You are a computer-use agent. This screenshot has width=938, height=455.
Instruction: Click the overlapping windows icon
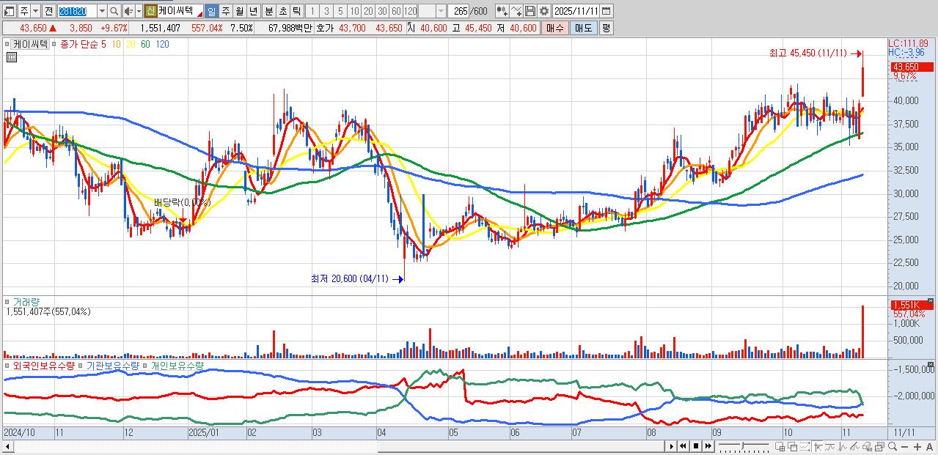pos(793,446)
